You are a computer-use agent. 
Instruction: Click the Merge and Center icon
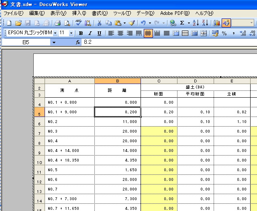coord(204,33)
